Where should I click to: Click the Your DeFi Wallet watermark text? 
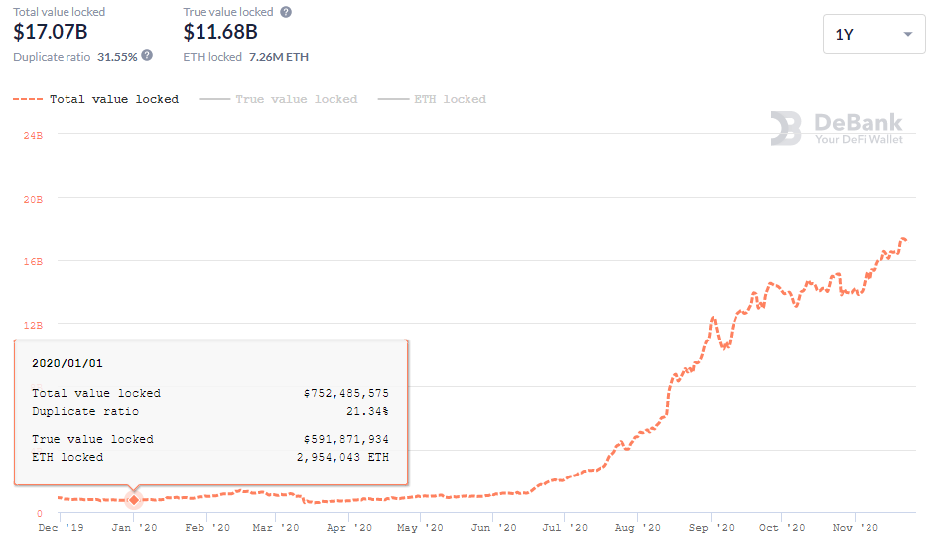[859, 140]
